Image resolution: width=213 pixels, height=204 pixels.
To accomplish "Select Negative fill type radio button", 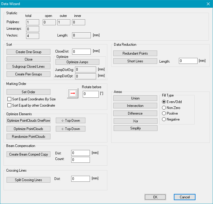I will [164, 119].
